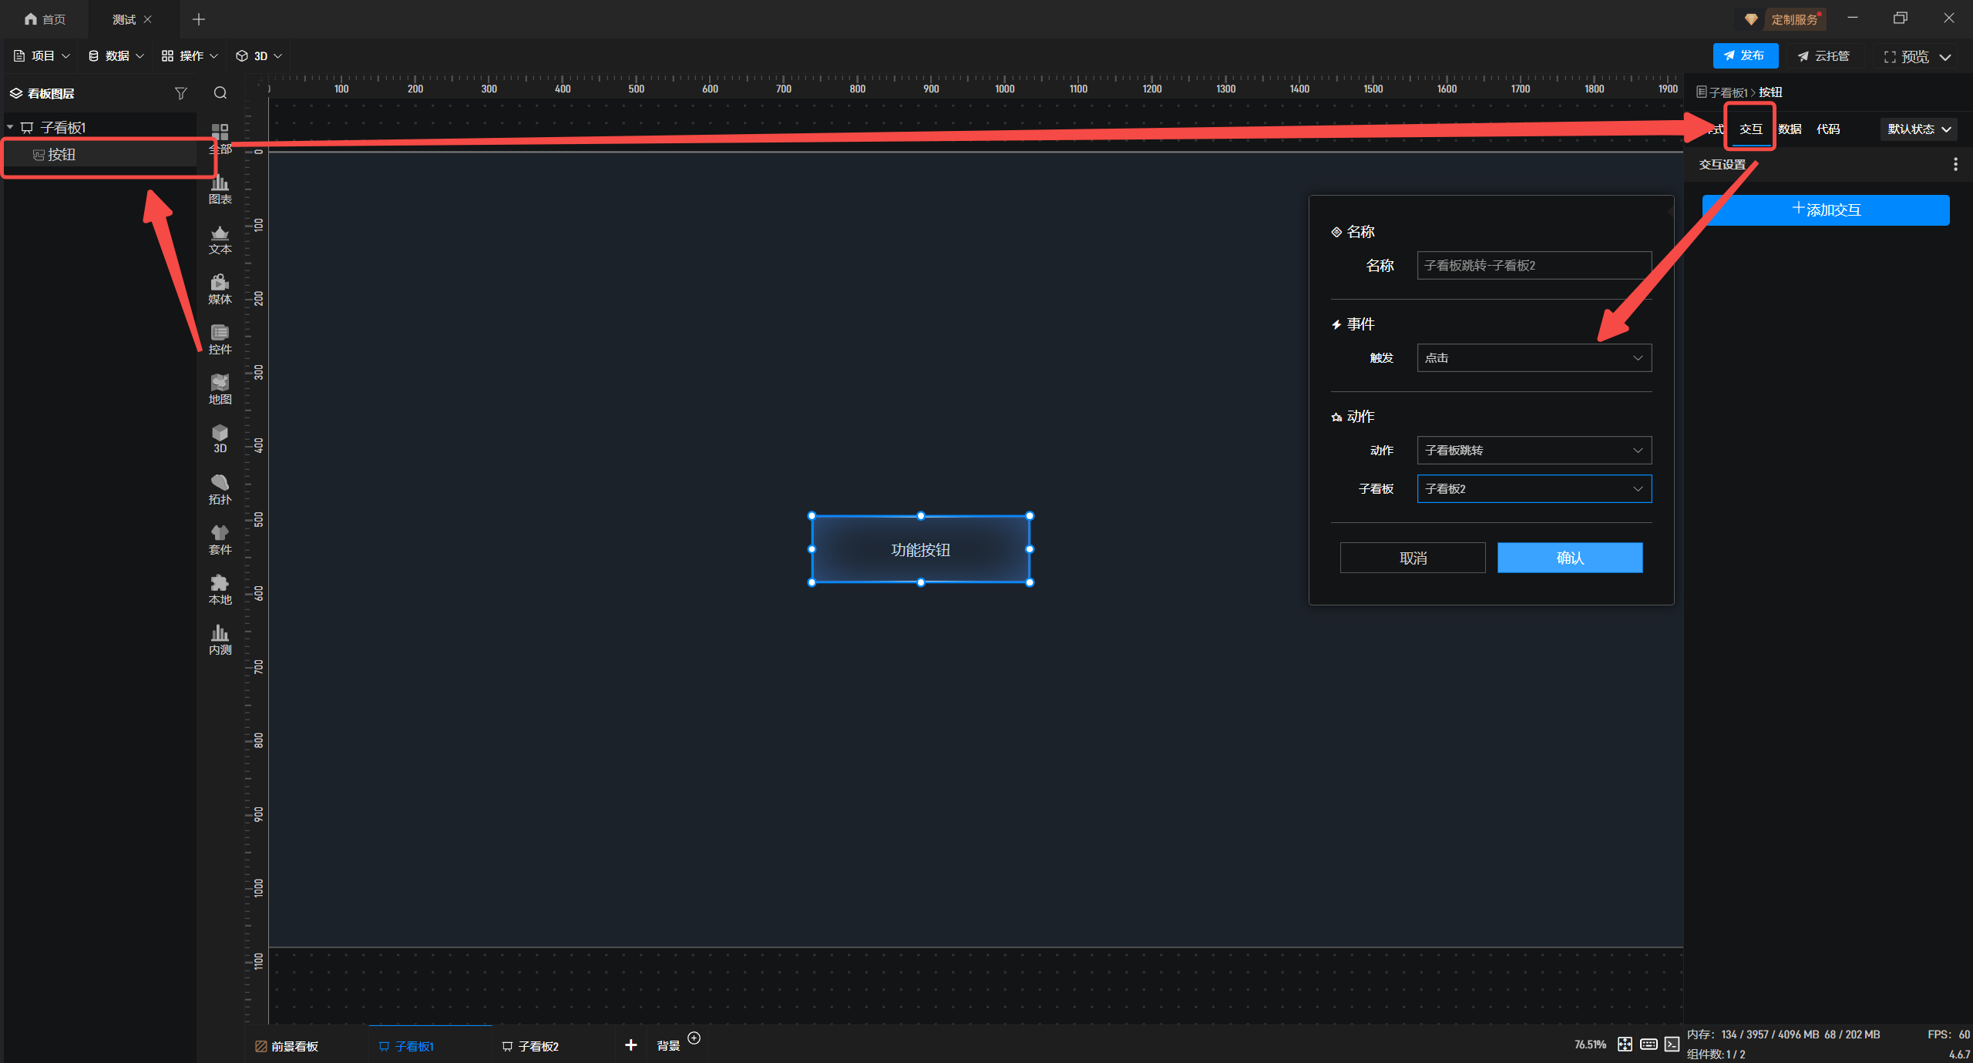The height and width of the screenshot is (1063, 1973).
Task: Open the 动作 action type dropdown
Action: pos(1534,451)
